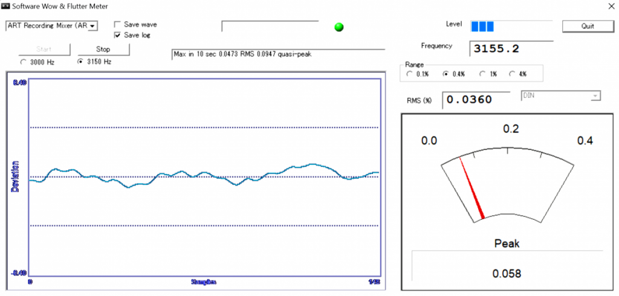
Task: Click the blue Level meter bars
Action: coord(482,27)
